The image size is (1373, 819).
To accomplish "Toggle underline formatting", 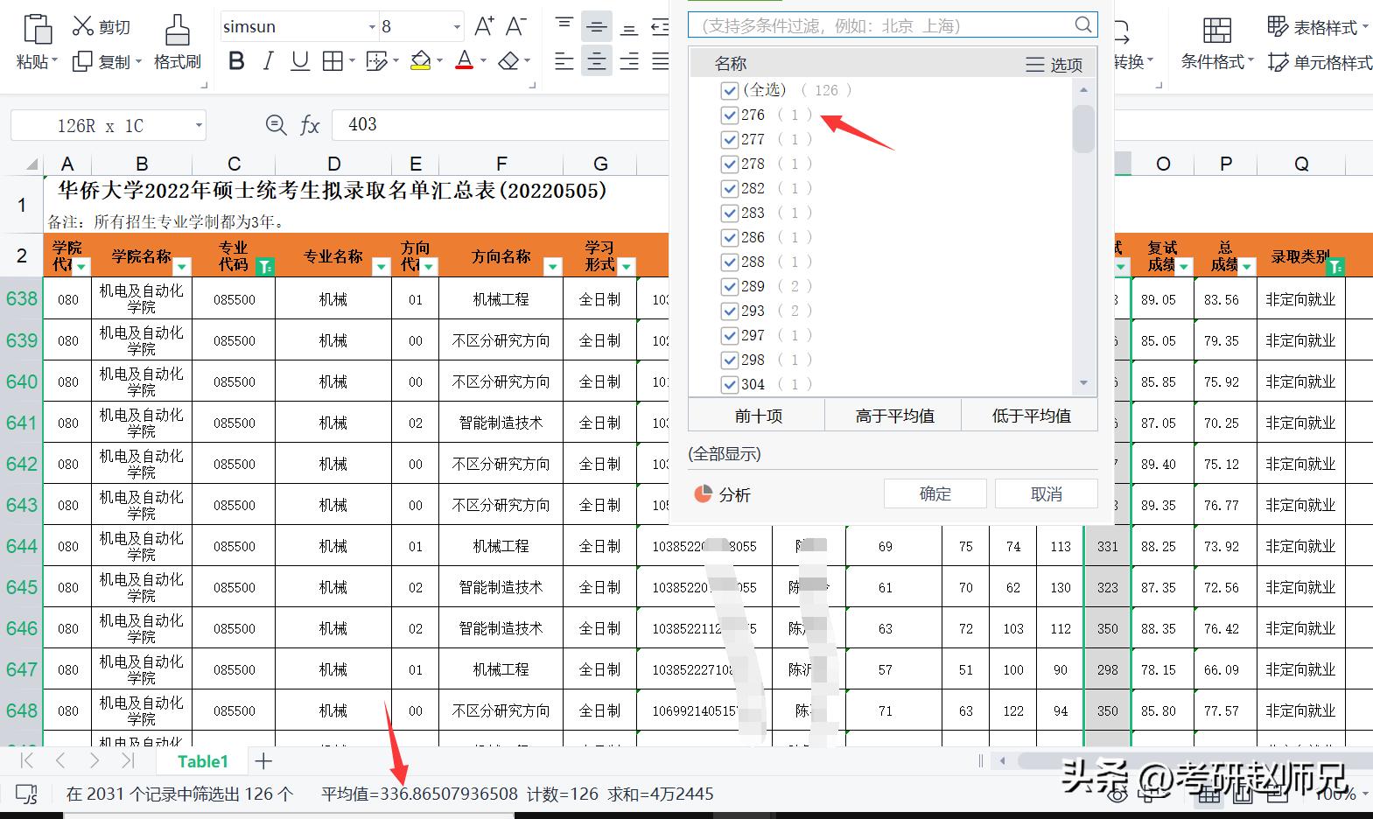I will tap(300, 61).
